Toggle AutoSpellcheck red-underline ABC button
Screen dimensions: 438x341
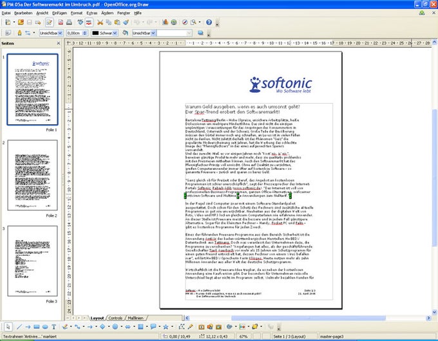89,23
